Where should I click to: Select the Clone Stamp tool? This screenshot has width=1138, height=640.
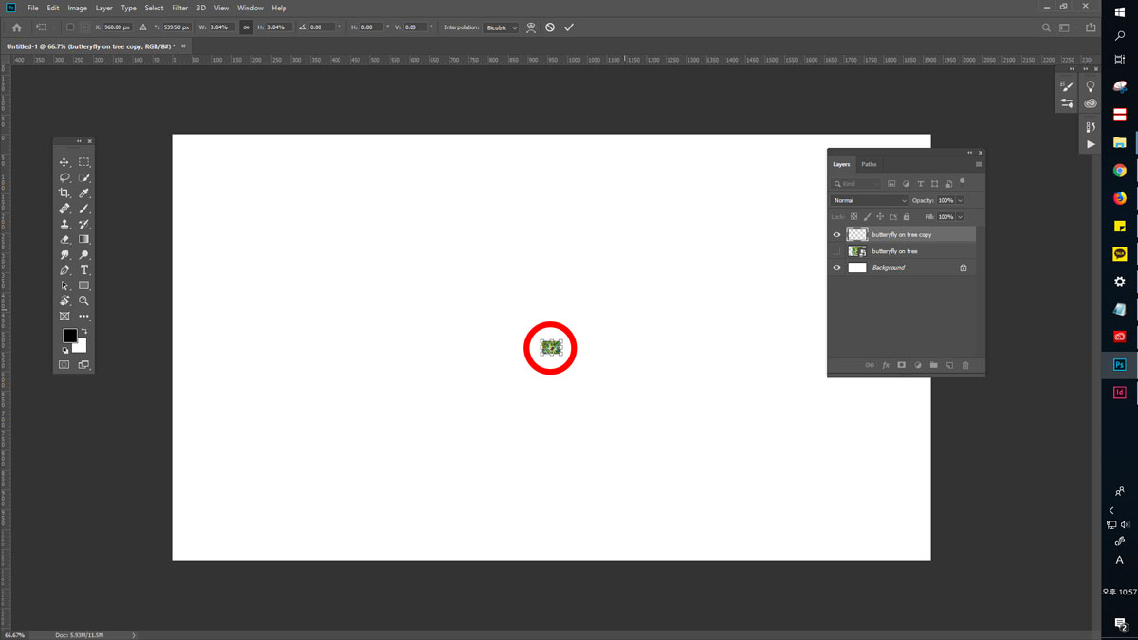64,224
